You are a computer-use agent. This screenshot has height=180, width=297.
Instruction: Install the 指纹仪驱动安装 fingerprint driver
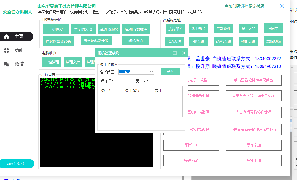click(58, 41)
